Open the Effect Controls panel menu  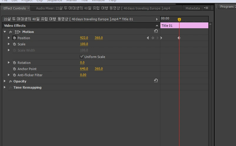coord(206,8)
